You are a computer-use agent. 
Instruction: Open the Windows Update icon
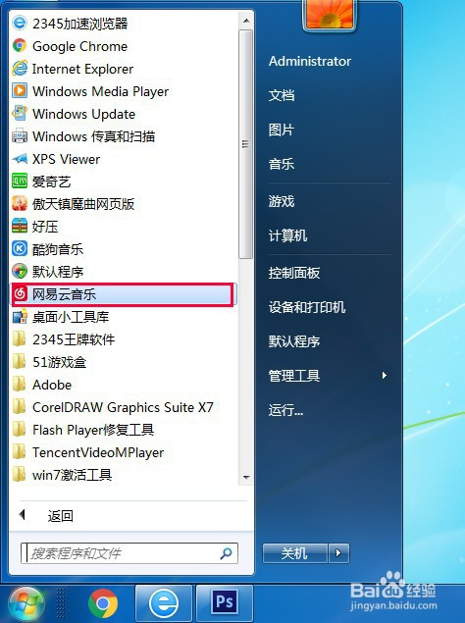20,114
